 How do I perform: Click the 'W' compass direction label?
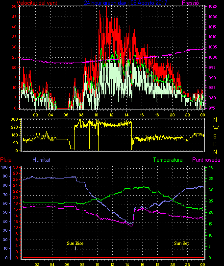(x=216, y=128)
